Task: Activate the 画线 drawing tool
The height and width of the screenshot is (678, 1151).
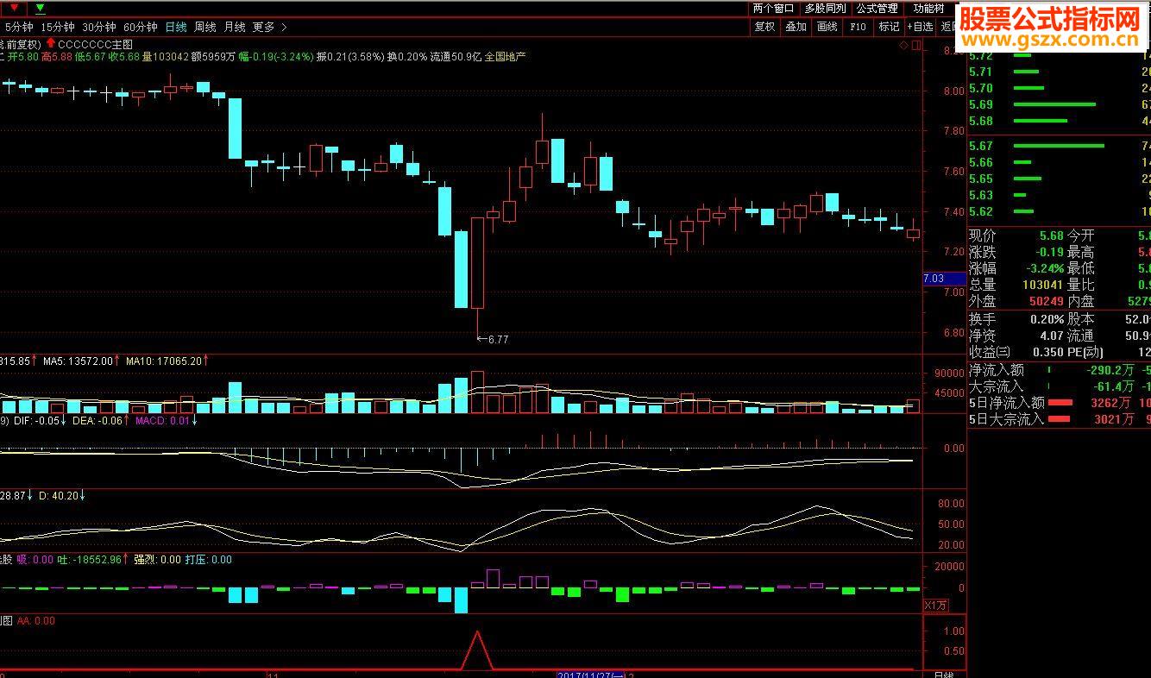Action: pos(827,27)
